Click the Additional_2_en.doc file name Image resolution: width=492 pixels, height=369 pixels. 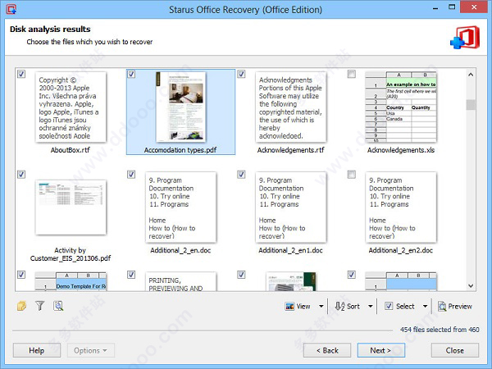[x=180, y=250]
